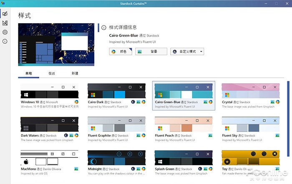Switch to the 在线 tab
292x184 pixels.
click(52, 73)
